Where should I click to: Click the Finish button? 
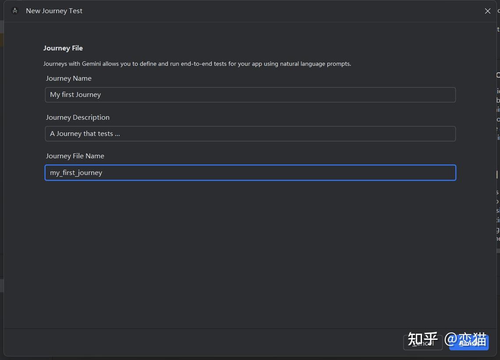click(468, 343)
